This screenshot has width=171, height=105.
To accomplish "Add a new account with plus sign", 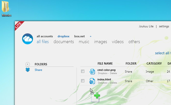I will pos(90,36).
